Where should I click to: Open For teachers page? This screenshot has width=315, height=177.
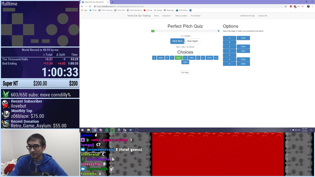pyautogui.click(x=195, y=16)
